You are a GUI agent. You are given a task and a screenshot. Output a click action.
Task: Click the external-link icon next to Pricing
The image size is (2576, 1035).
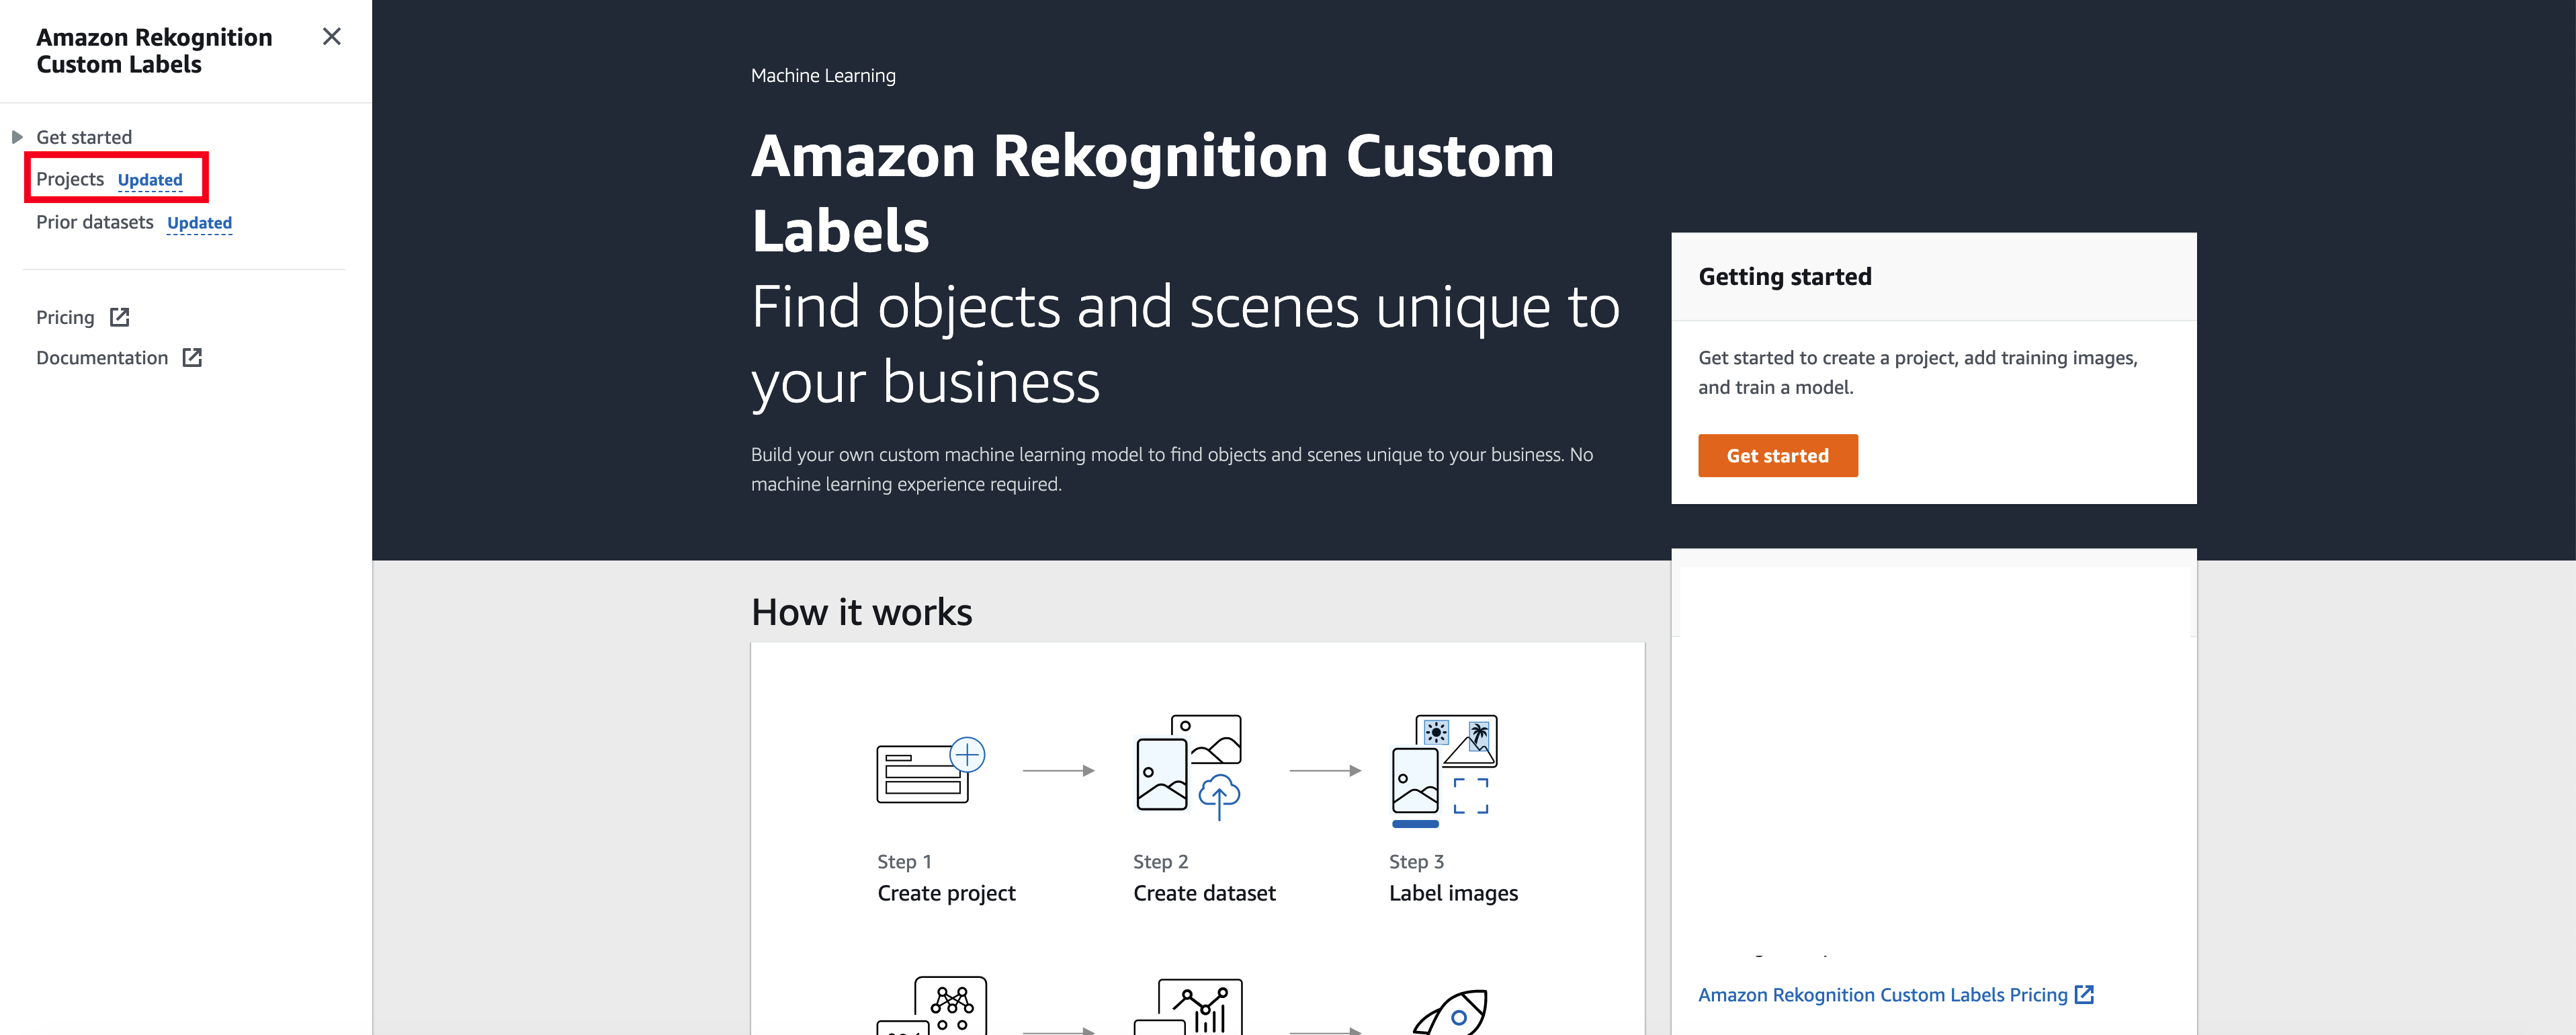pyautogui.click(x=120, y=317)
